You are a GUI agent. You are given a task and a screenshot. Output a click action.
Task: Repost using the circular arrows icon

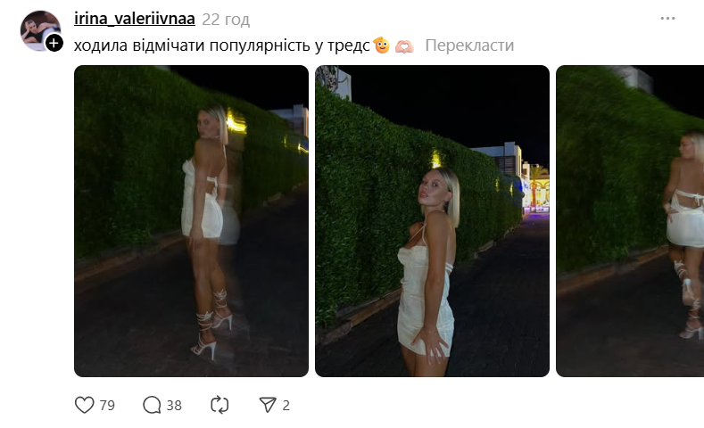pyautogui.click(x=219, y=405)
